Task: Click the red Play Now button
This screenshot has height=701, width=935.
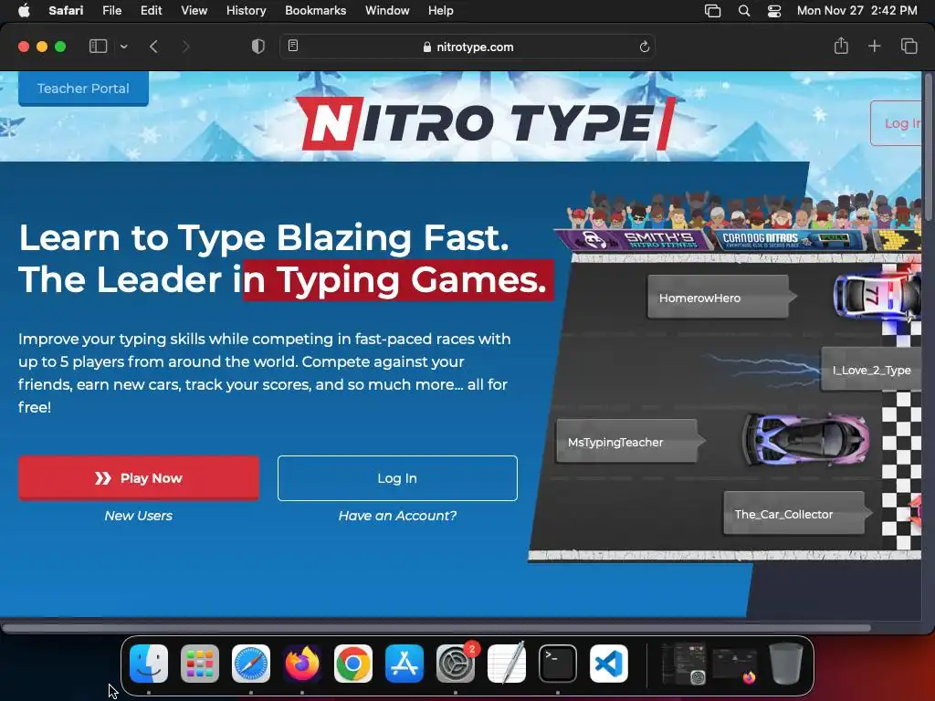Action: [x=139, y=478]
